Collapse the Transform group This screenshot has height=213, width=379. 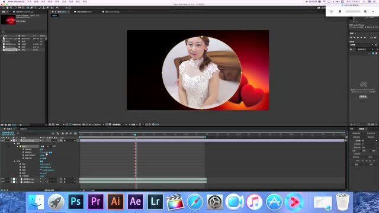14,161
